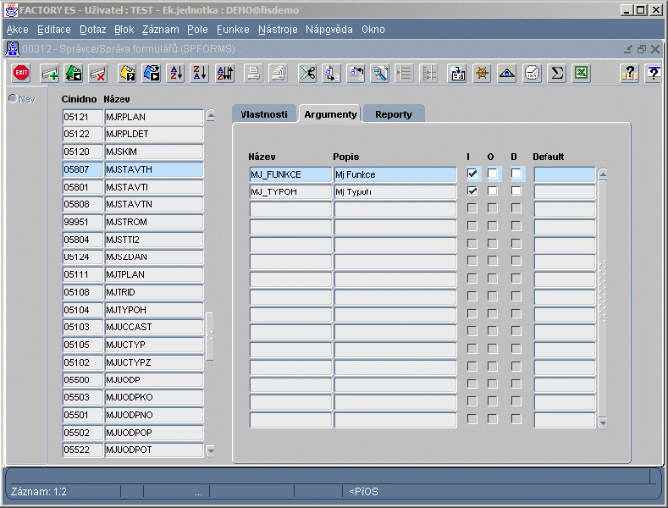This screenshot has height=508, width=668.
Task: Enable the D checkbox for MJ_FUNKCE
Action: click(x=516, y=174)
